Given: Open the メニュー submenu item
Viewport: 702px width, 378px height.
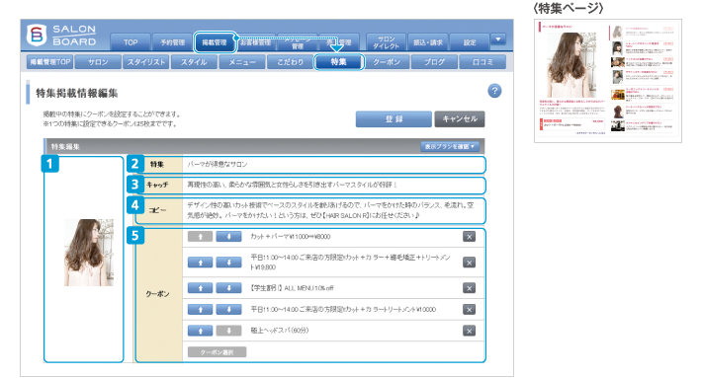Looking at the screenshot, I should pyautogui.click(x=242, y=62).
